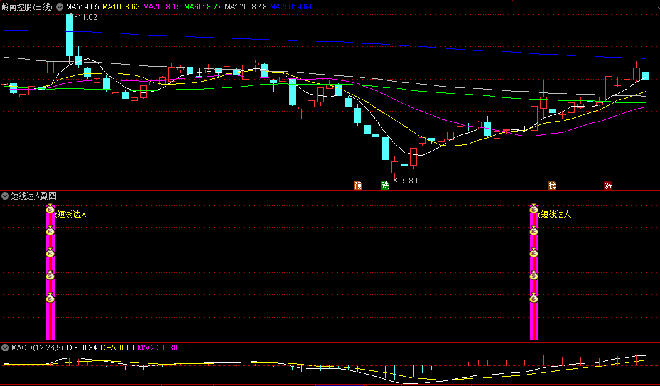660x386 pixels.
Task: Click the green MA60: 8.27 label
Action: (203, 7)
